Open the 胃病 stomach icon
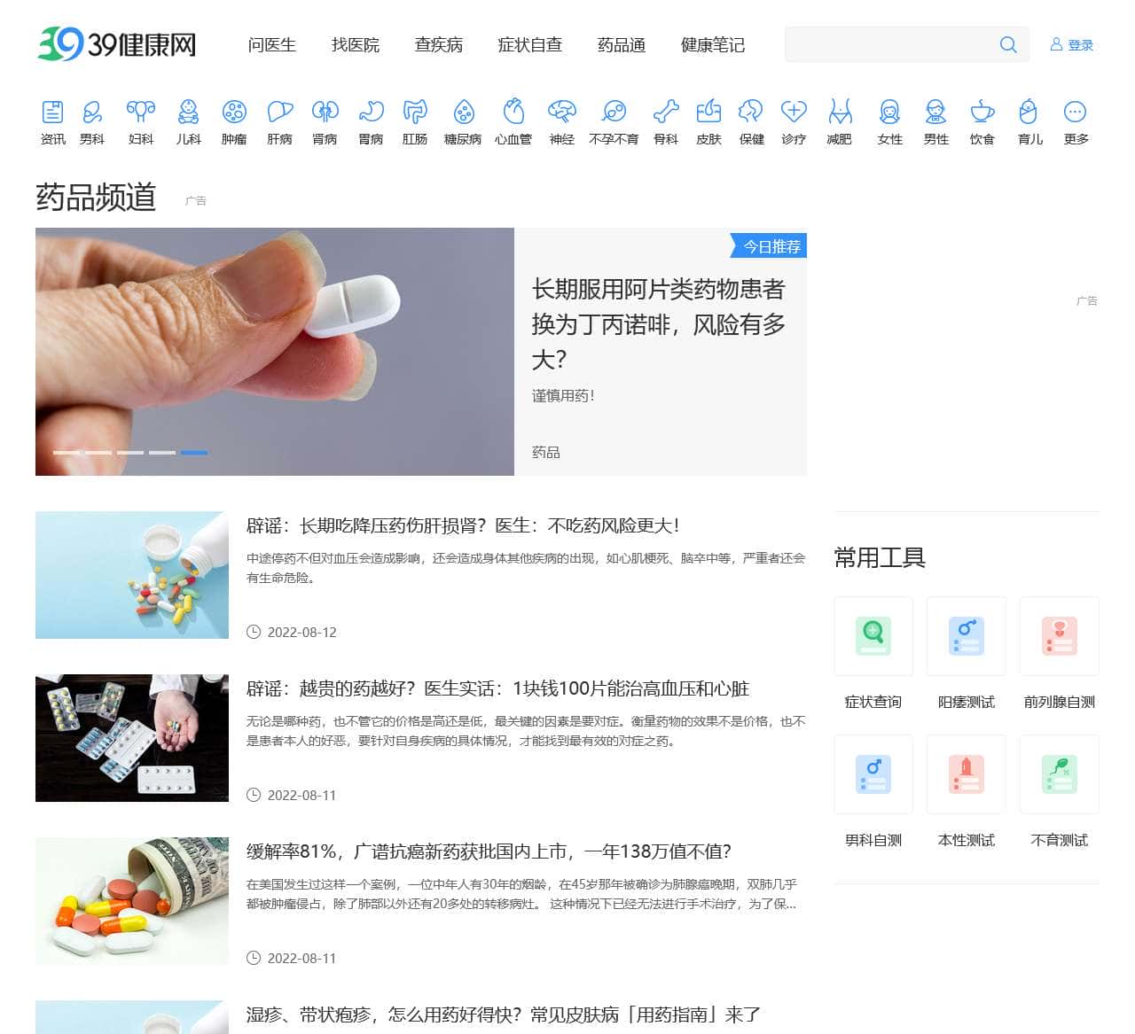 [x=371, y=112]
